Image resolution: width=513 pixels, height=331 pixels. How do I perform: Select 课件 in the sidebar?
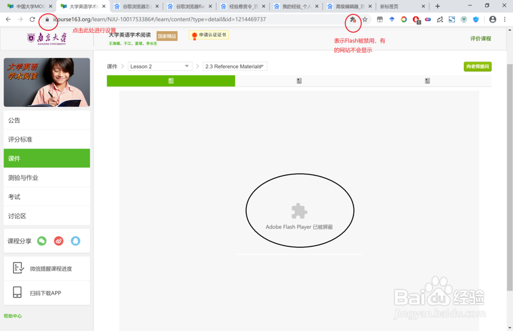tap(47, 159)
